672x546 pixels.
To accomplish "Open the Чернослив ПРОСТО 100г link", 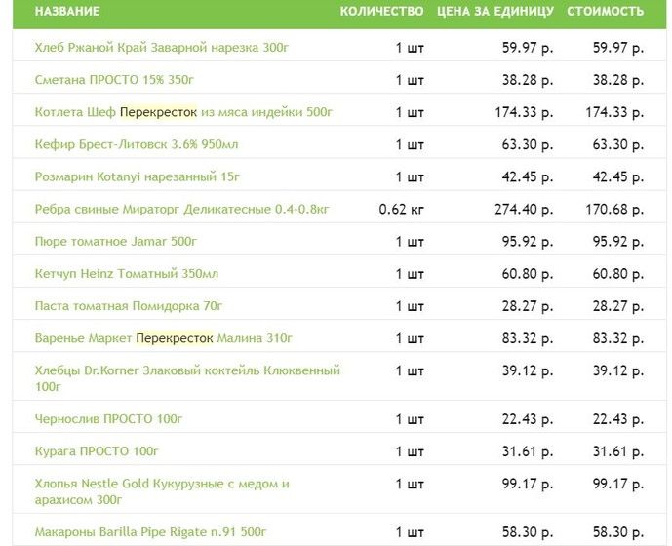I will click(109, 418).
